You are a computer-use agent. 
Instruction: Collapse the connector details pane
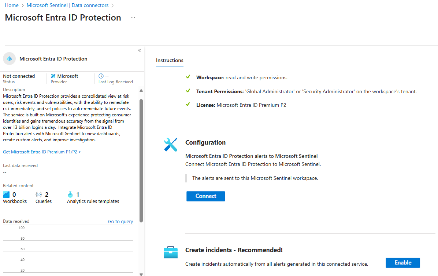[140, 50]
